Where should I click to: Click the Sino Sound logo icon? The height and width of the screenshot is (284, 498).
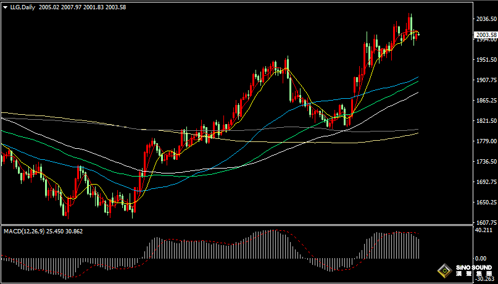pos(443,270)
